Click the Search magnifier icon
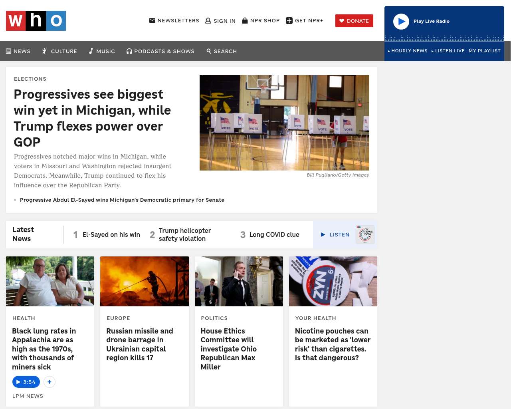511x409 pixels. coord(209,51)
